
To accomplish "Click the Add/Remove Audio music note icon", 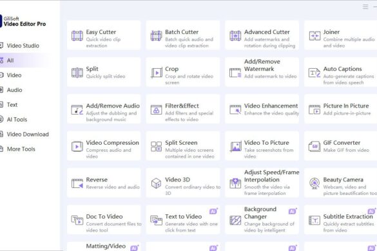I will coord(77,109).
